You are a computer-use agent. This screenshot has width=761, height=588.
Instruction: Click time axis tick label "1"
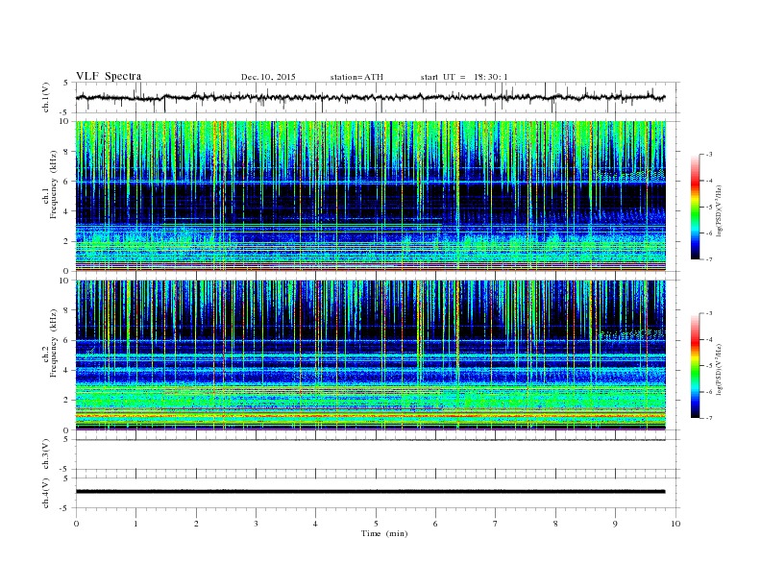pos(135,524)
